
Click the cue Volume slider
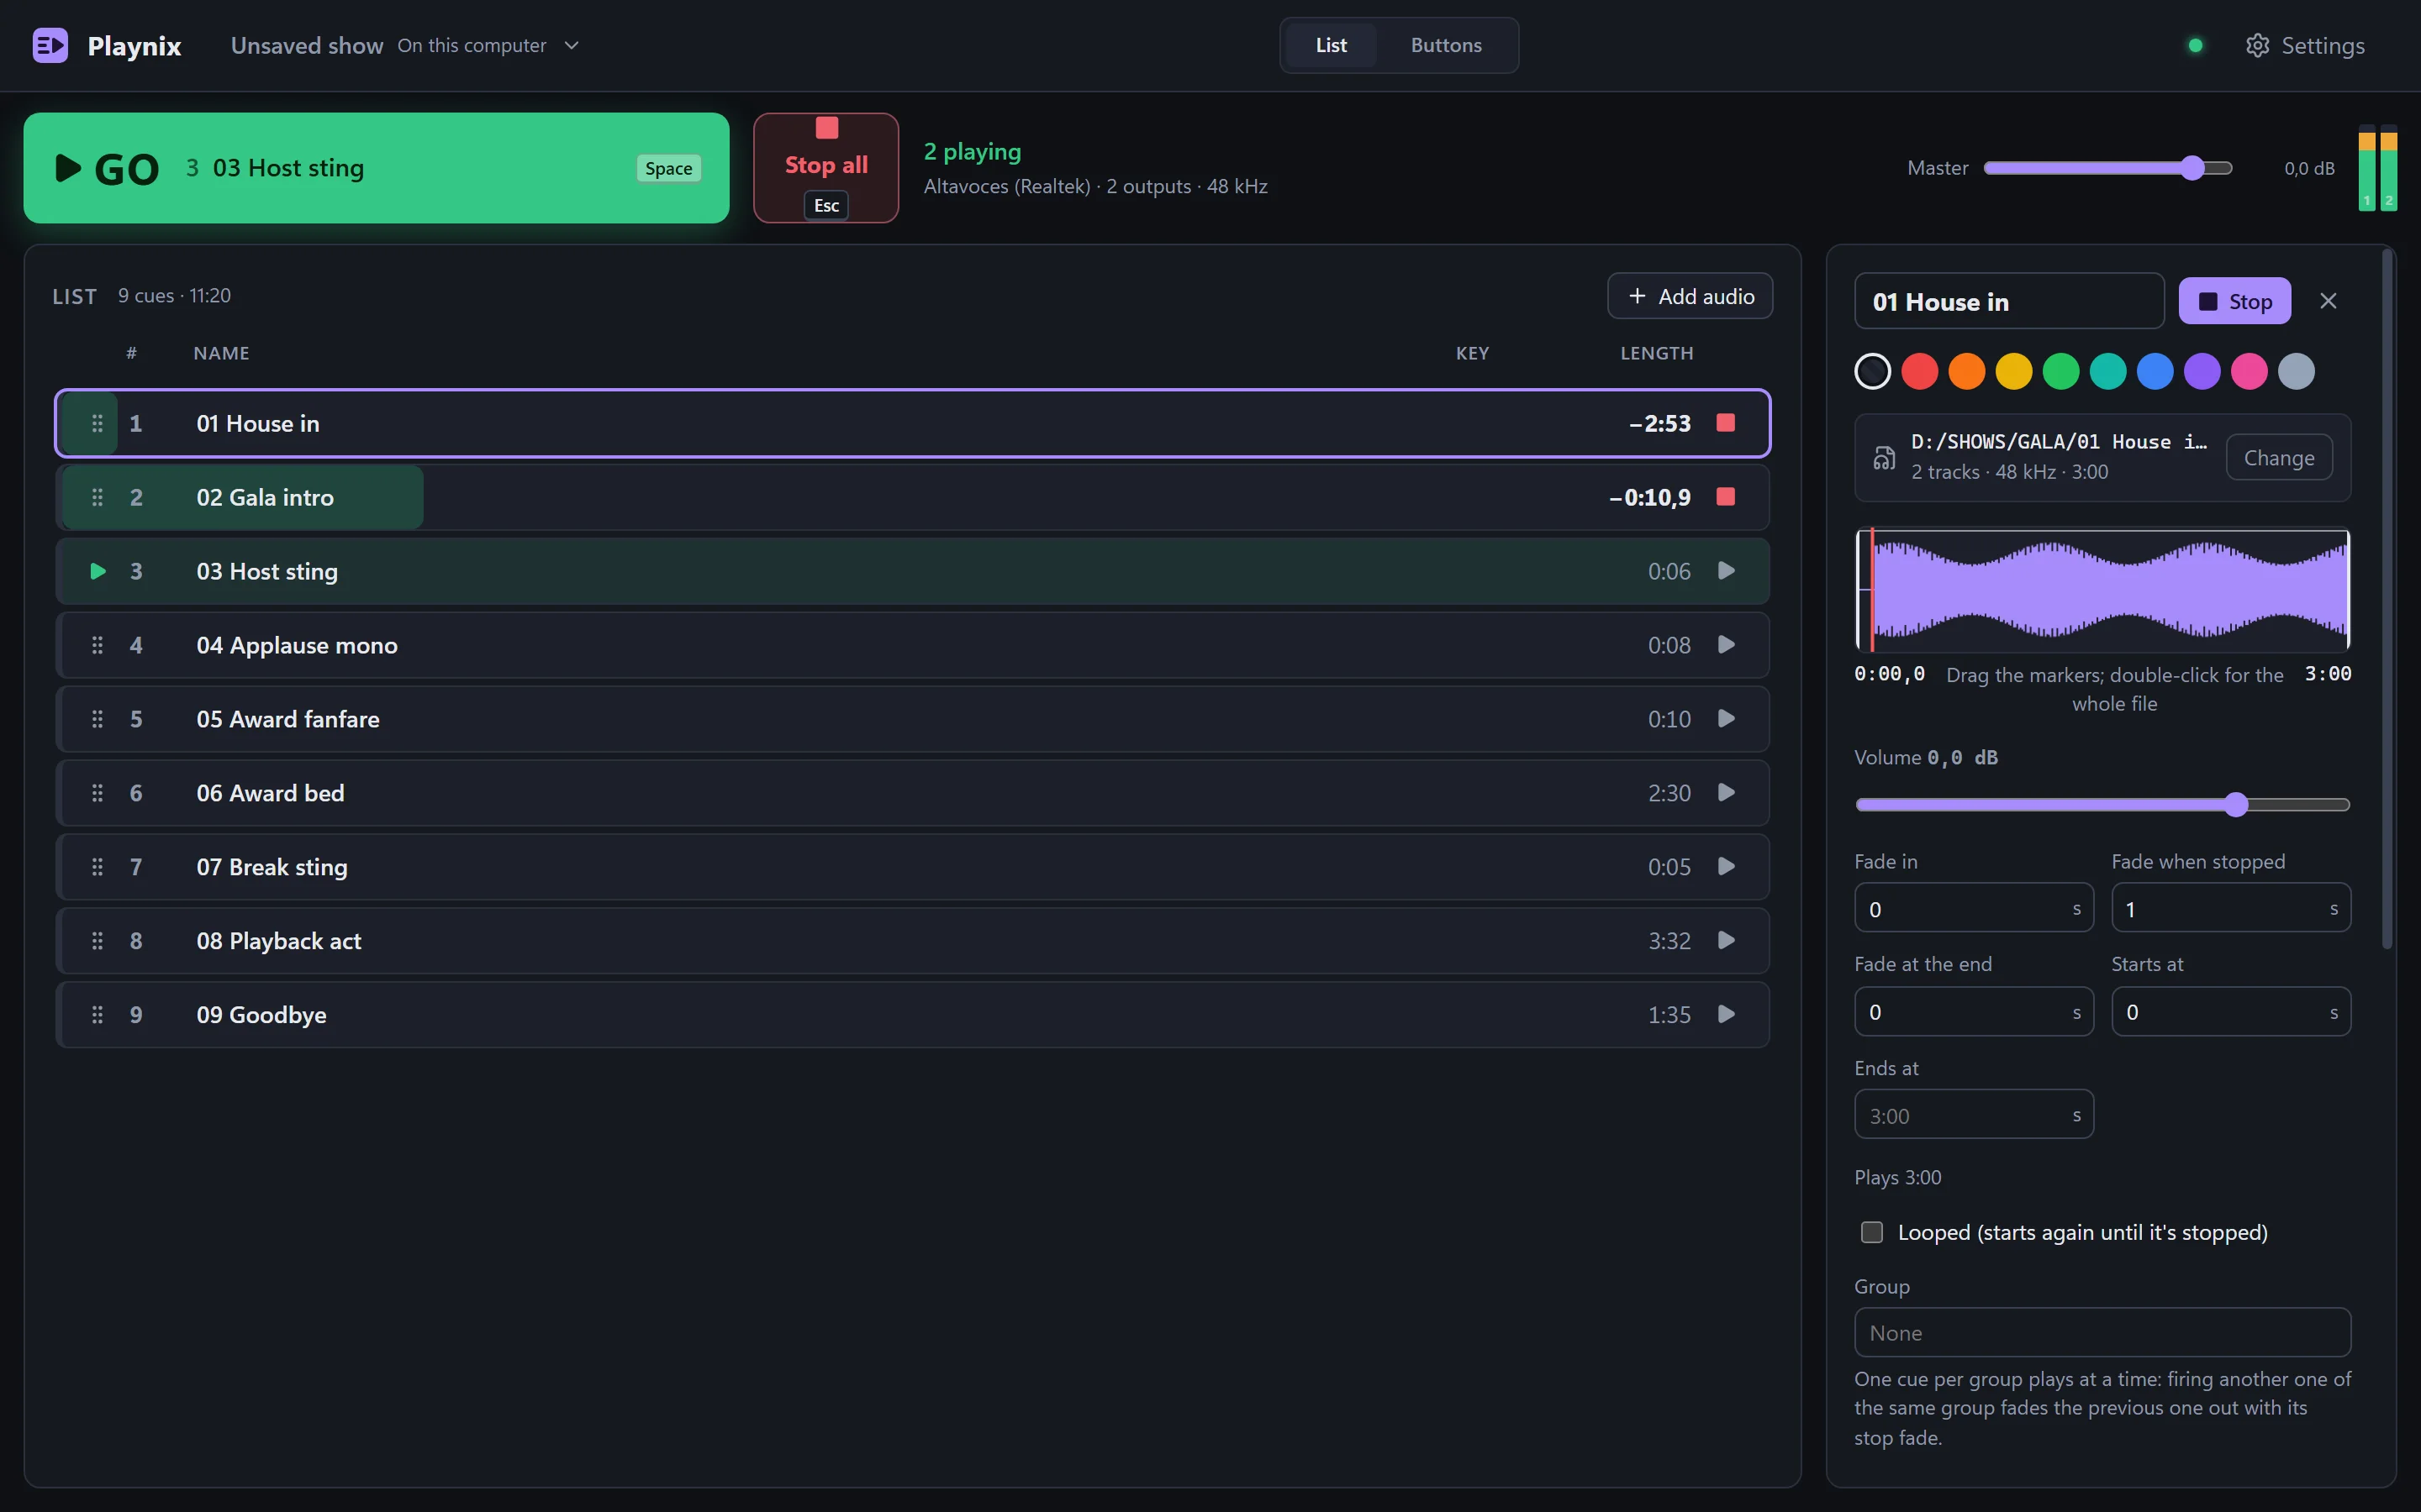2102,805
